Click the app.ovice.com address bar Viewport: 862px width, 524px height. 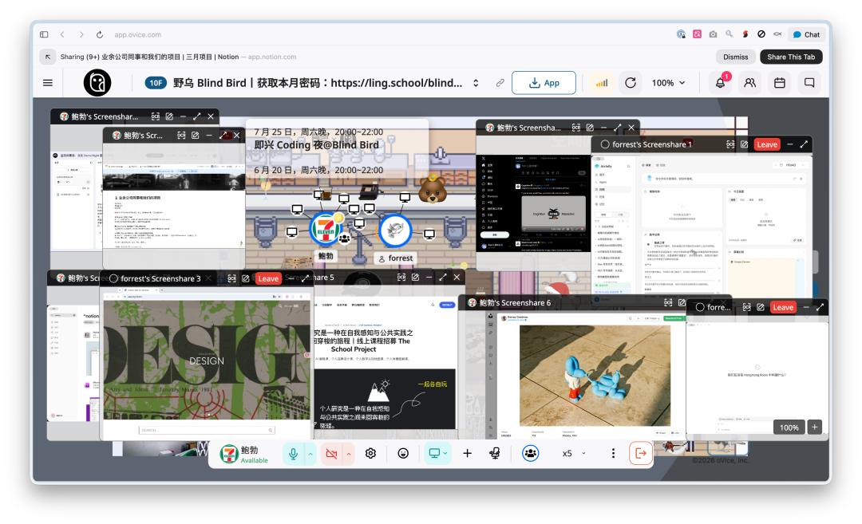pos(137,34)
